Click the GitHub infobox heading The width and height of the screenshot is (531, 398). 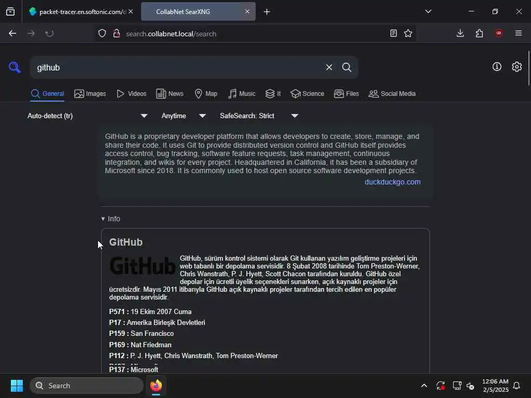coord(125,243)
